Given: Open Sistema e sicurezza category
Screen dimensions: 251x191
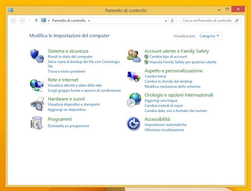Looking at the screenshot, I should pyautogui.click(x=68, y=51).
